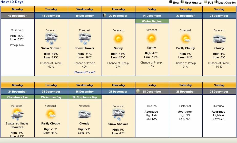The width and height of the screenshot is (237, 143).
Task: Click Low N/A text on 30 December
Action: click(219, 119)
